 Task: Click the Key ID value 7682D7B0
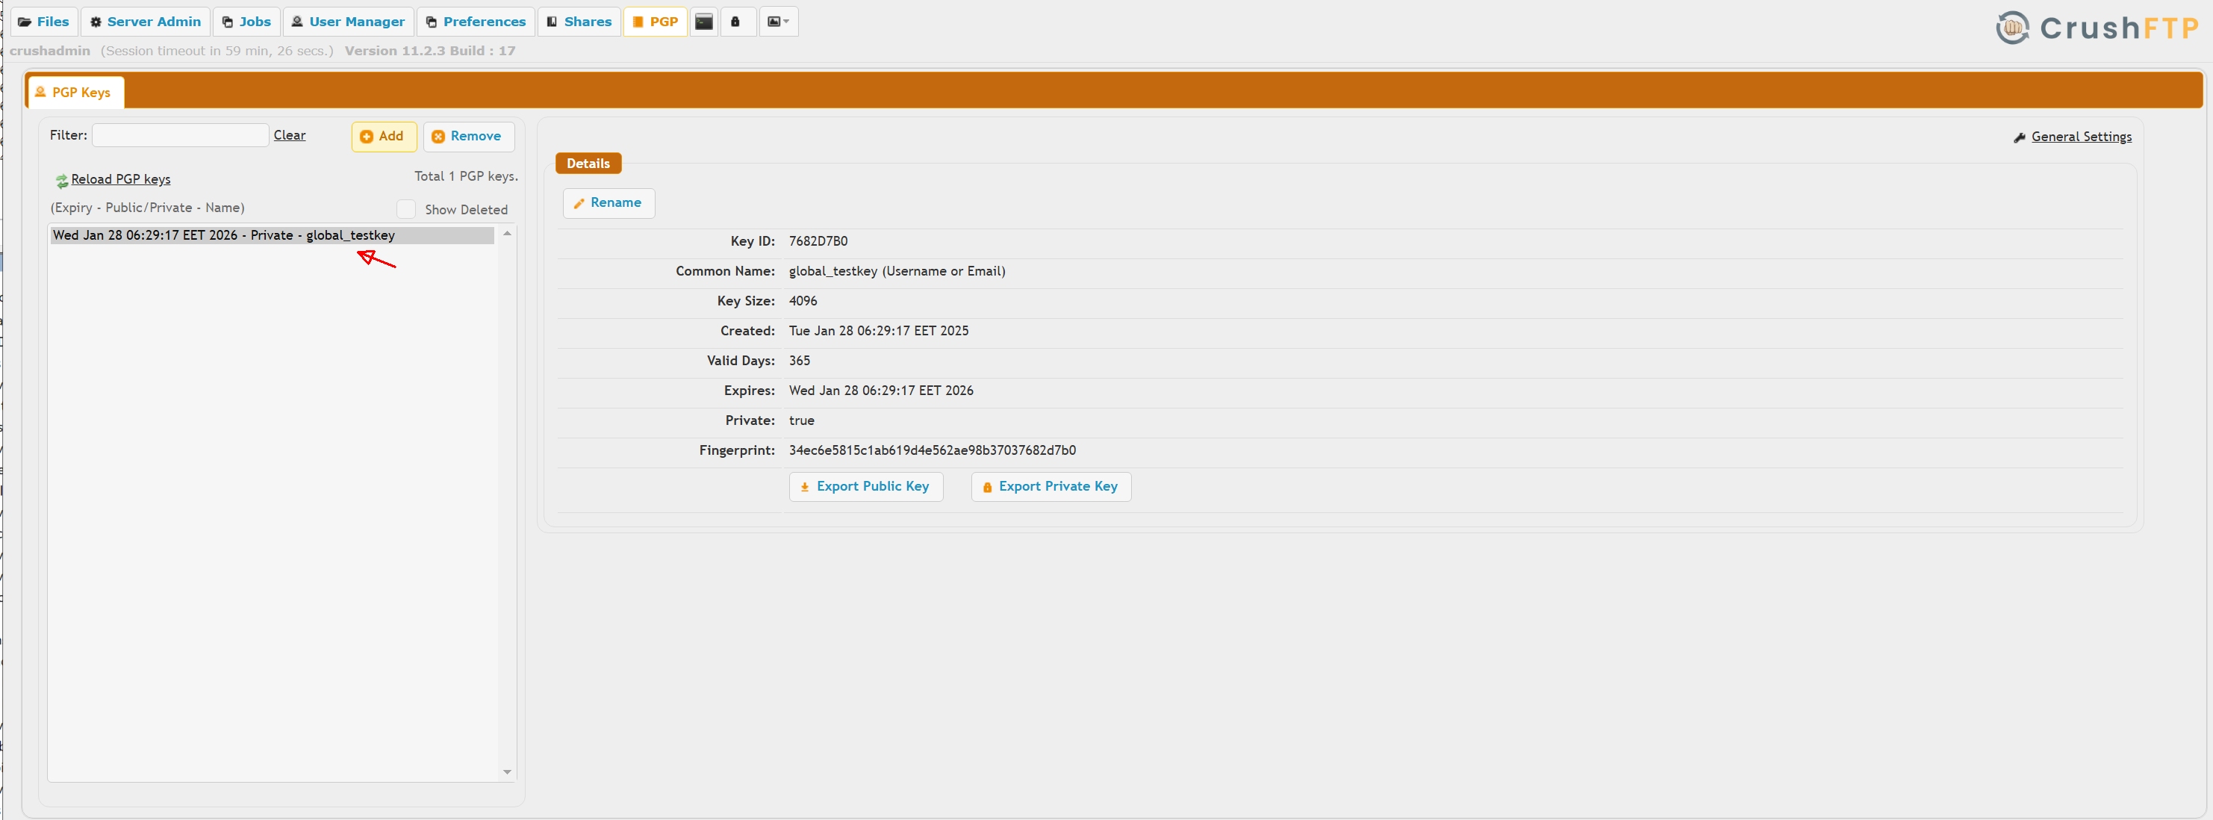tap(818, 241)
